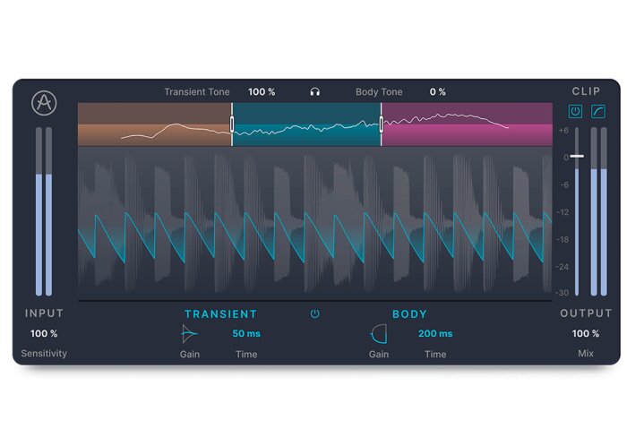Click the Mix label

click(x=586, y=354)
